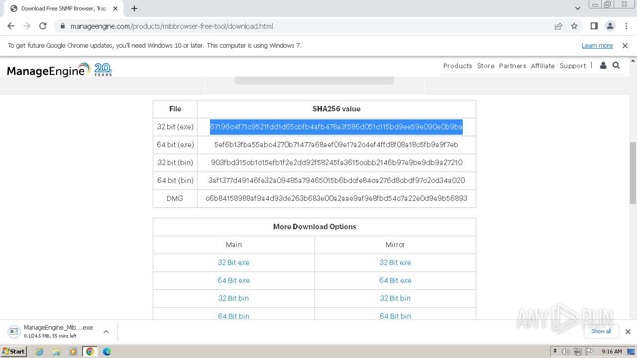Share this page from the address bar
637x358 pixels.
click(x=558, y=26)
